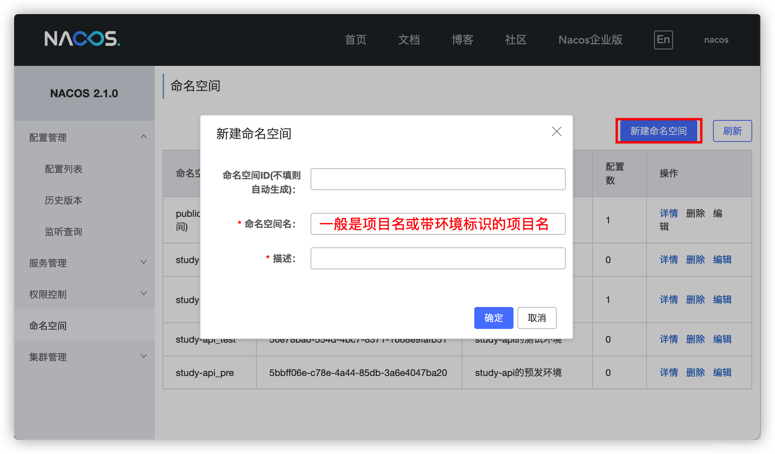Select 服务管理 menu label
The width and height of the screenshot is (775, 454).
(x=48, y=263)
